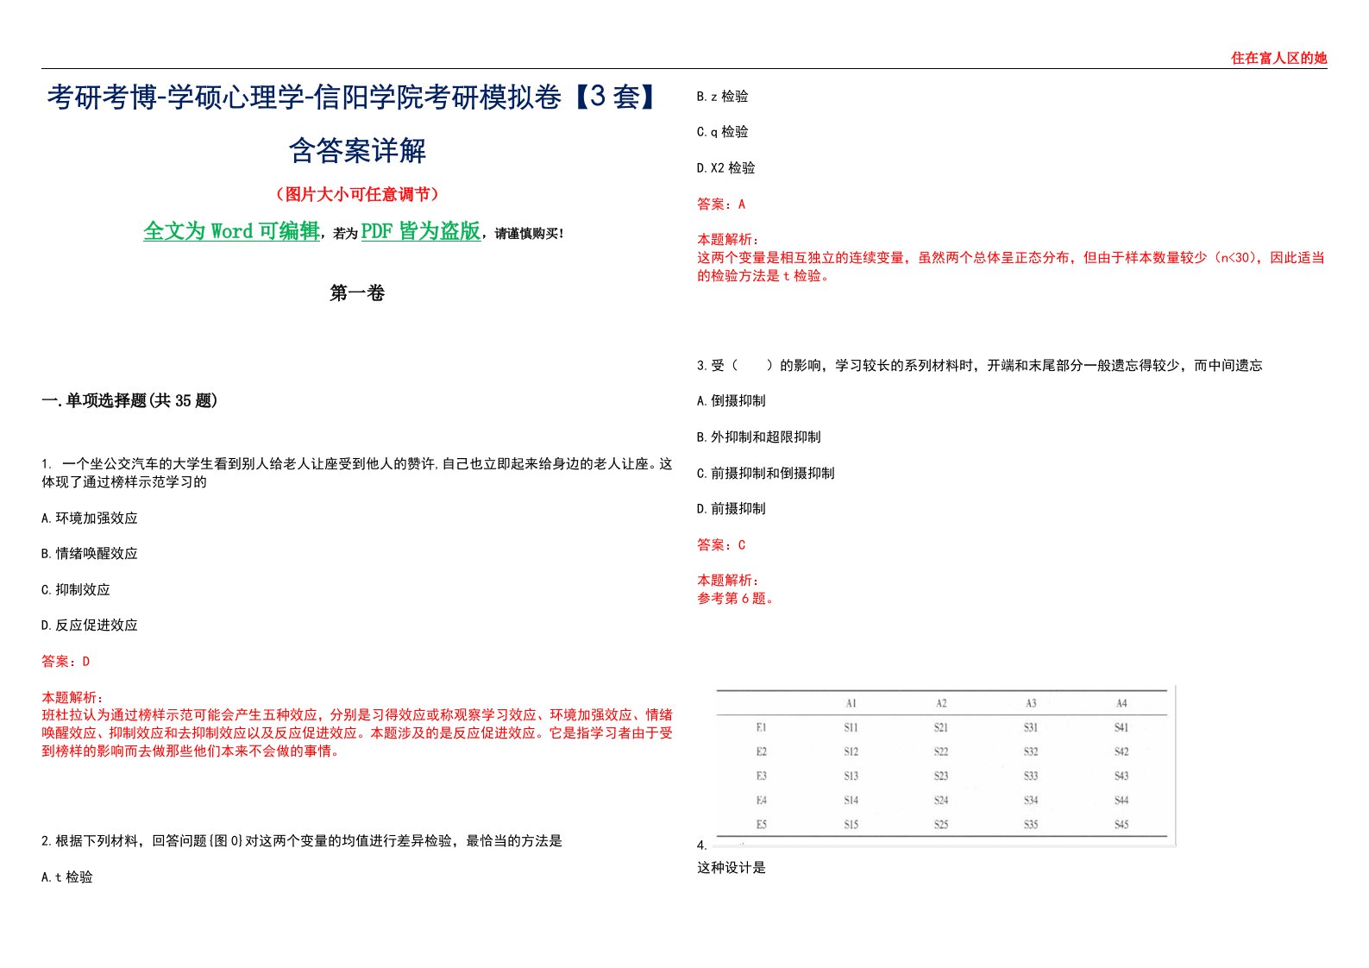Click the answer line '答案:A'
Screen dimensions: 1369x968
coord(721,204)
